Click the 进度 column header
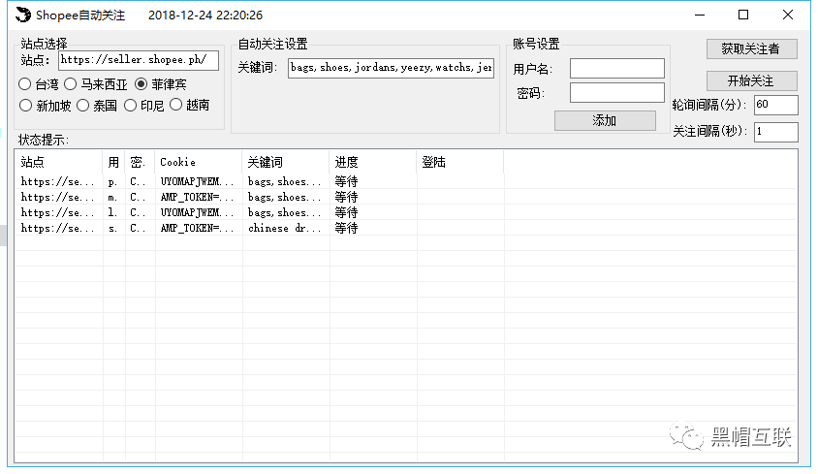Screen dimensions: 818x474 (373, 162)
